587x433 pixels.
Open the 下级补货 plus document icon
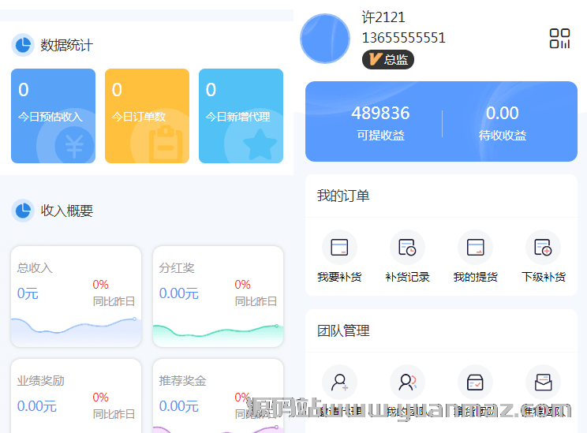tap(543, 248)
